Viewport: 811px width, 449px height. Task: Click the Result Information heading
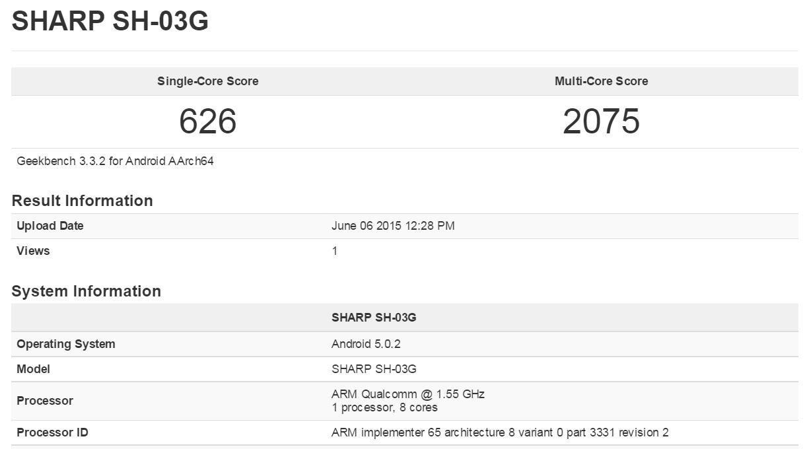82,201
